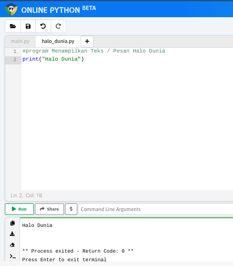233x266 pixels.
Task: Click the Halo Dunia output text in the terminal
Action: (x=37, y=225)
